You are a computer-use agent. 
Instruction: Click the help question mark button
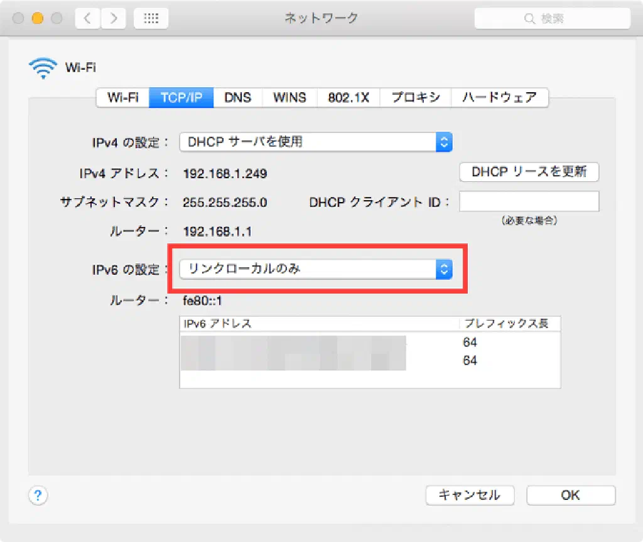[38, 495]
